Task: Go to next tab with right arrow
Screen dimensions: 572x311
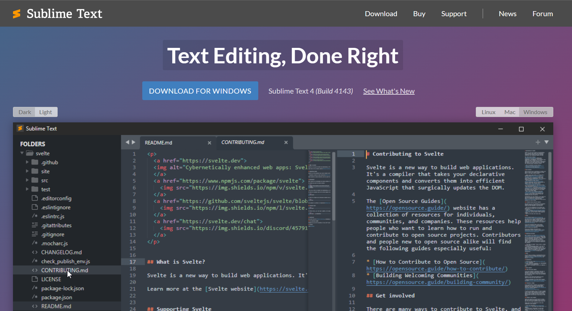Action: tap(134, 142)
